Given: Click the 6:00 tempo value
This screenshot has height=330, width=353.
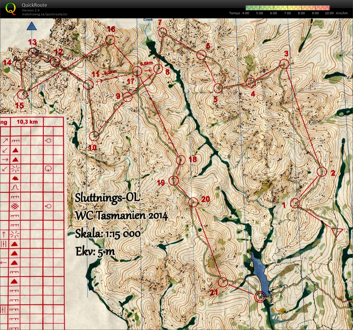Looking at the screenshot, I should [x=274, y=13].
